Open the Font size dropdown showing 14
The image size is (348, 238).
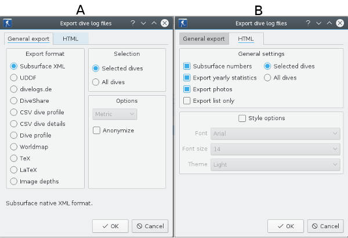tap(275, 149)
